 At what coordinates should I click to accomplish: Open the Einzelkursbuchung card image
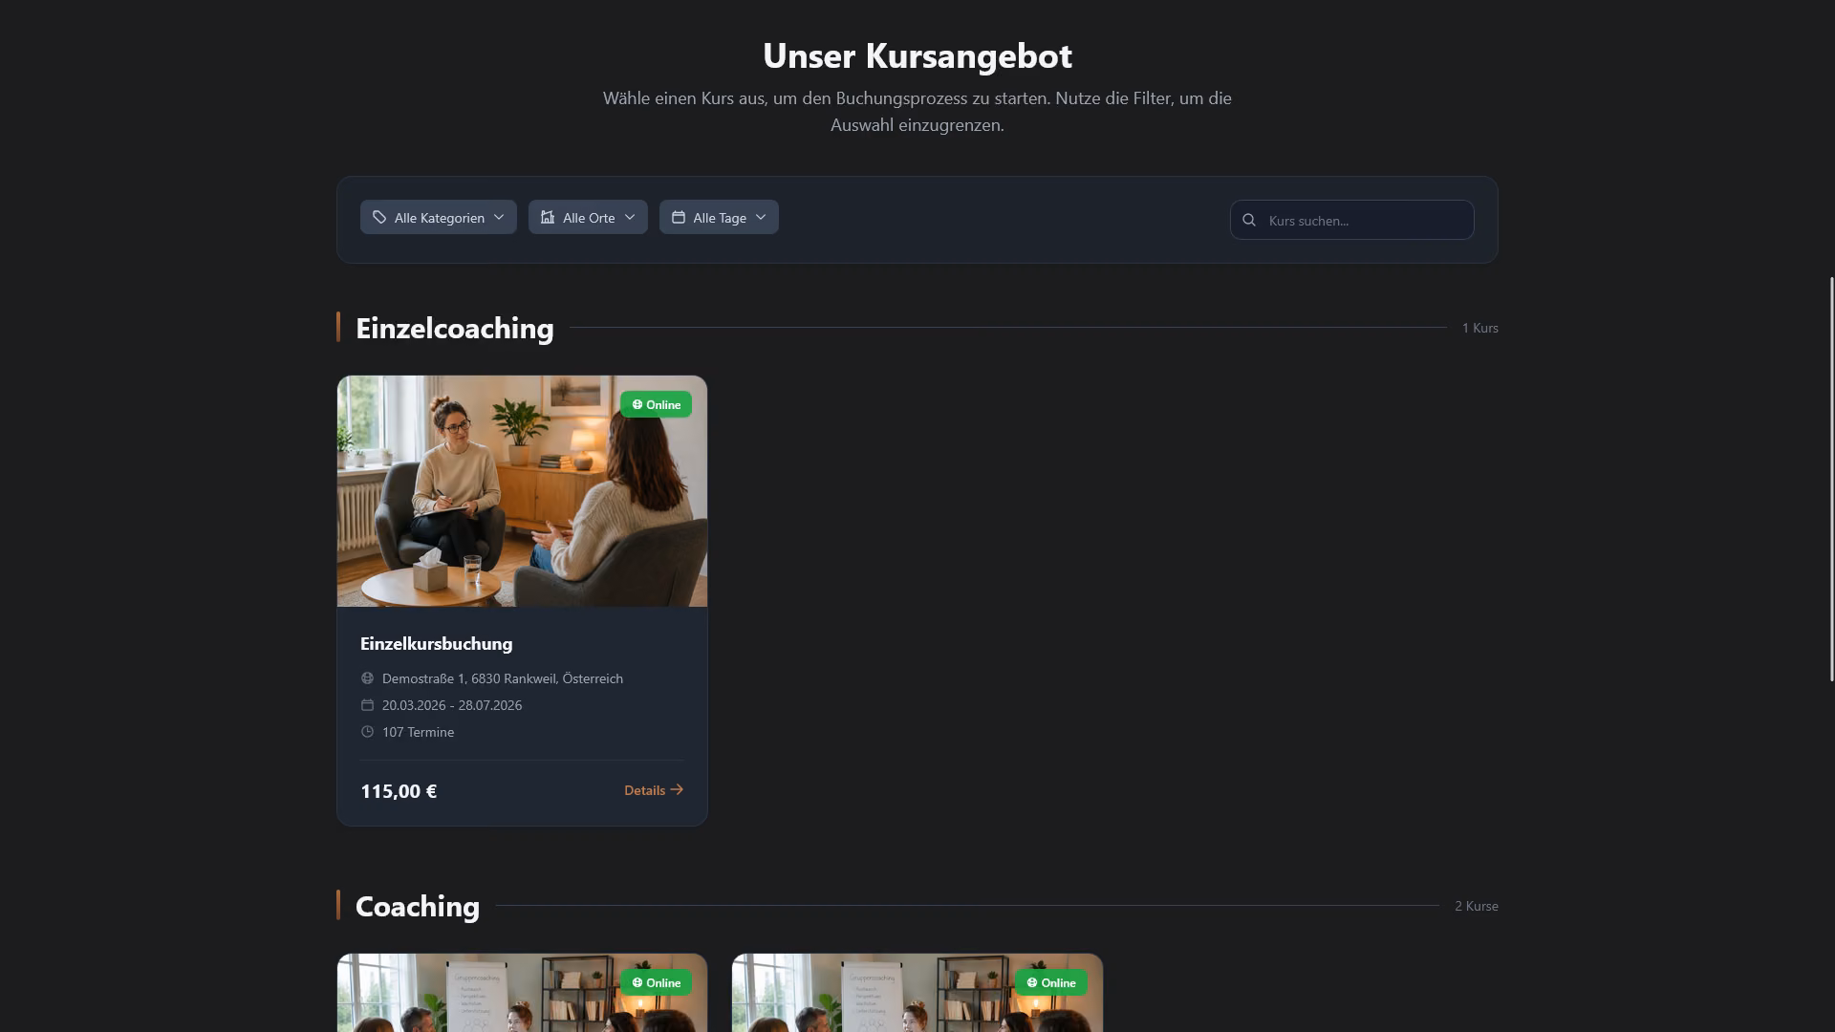tap(522, 491)
